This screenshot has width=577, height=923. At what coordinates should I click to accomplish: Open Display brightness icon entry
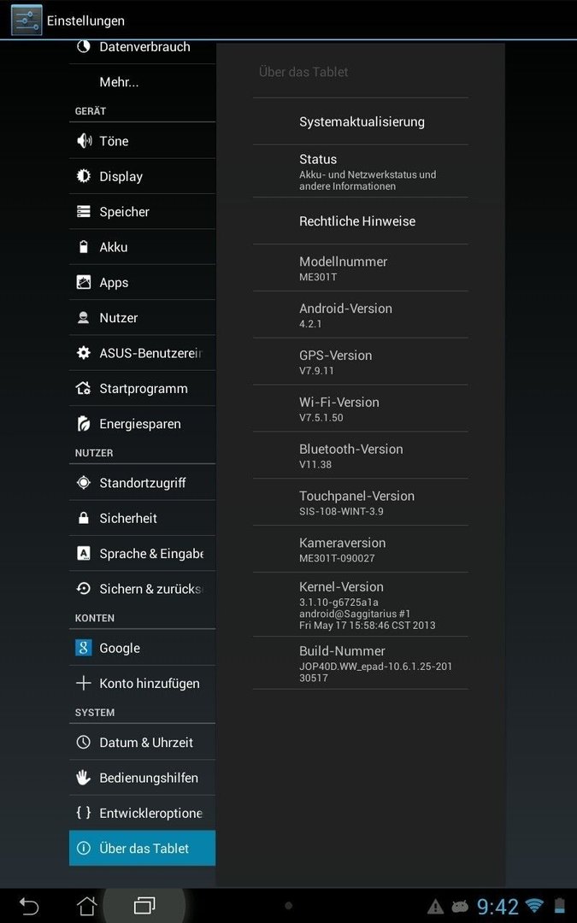tap(84, 176)
